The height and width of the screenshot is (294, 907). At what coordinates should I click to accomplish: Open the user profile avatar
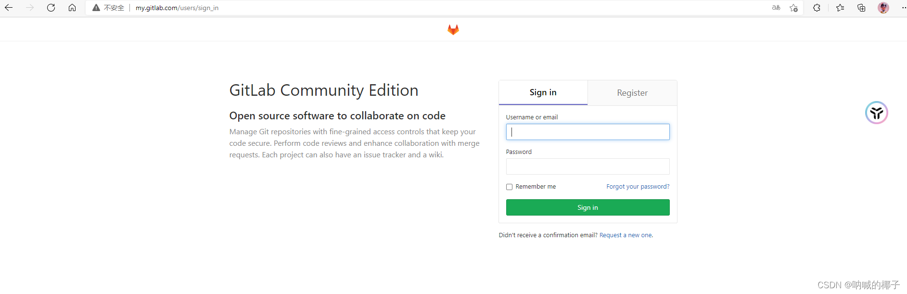[x=883, y=8]
